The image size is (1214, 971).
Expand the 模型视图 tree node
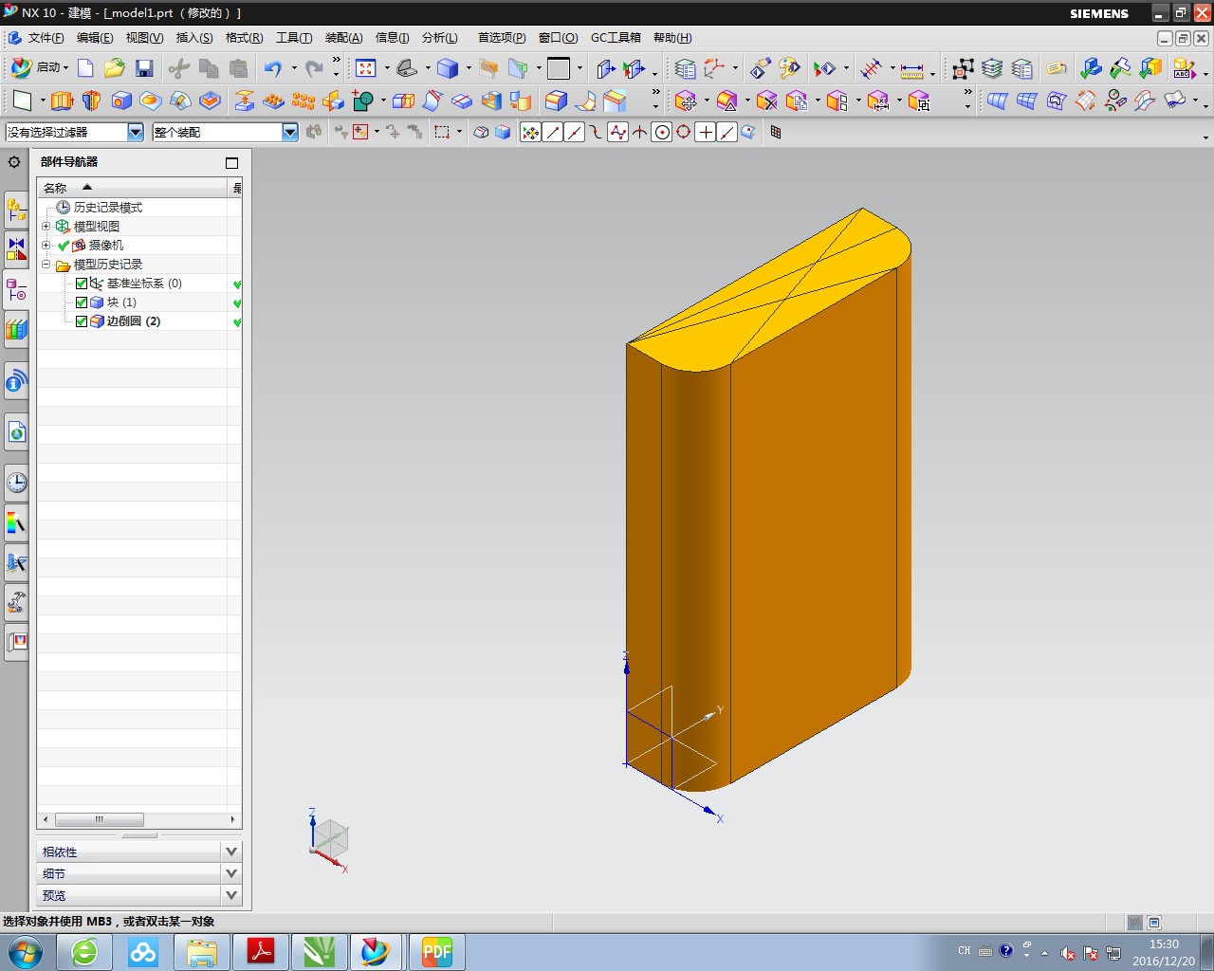46,227
